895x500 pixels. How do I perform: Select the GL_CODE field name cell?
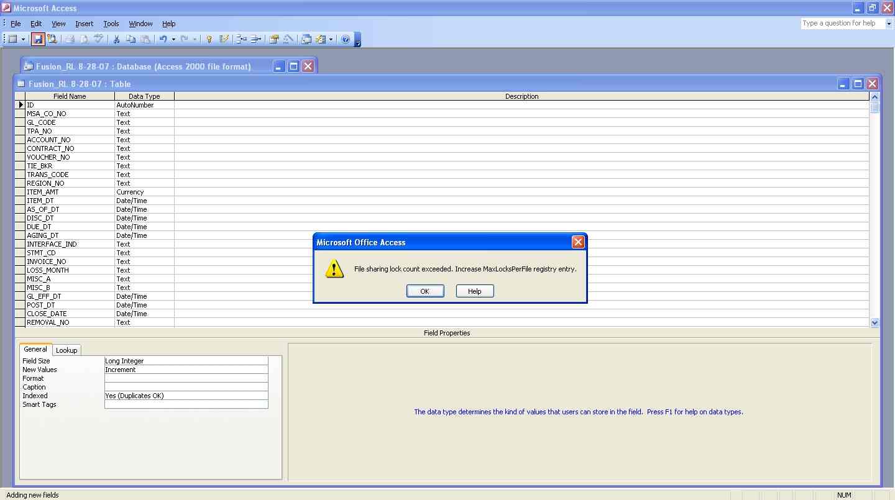70,122
